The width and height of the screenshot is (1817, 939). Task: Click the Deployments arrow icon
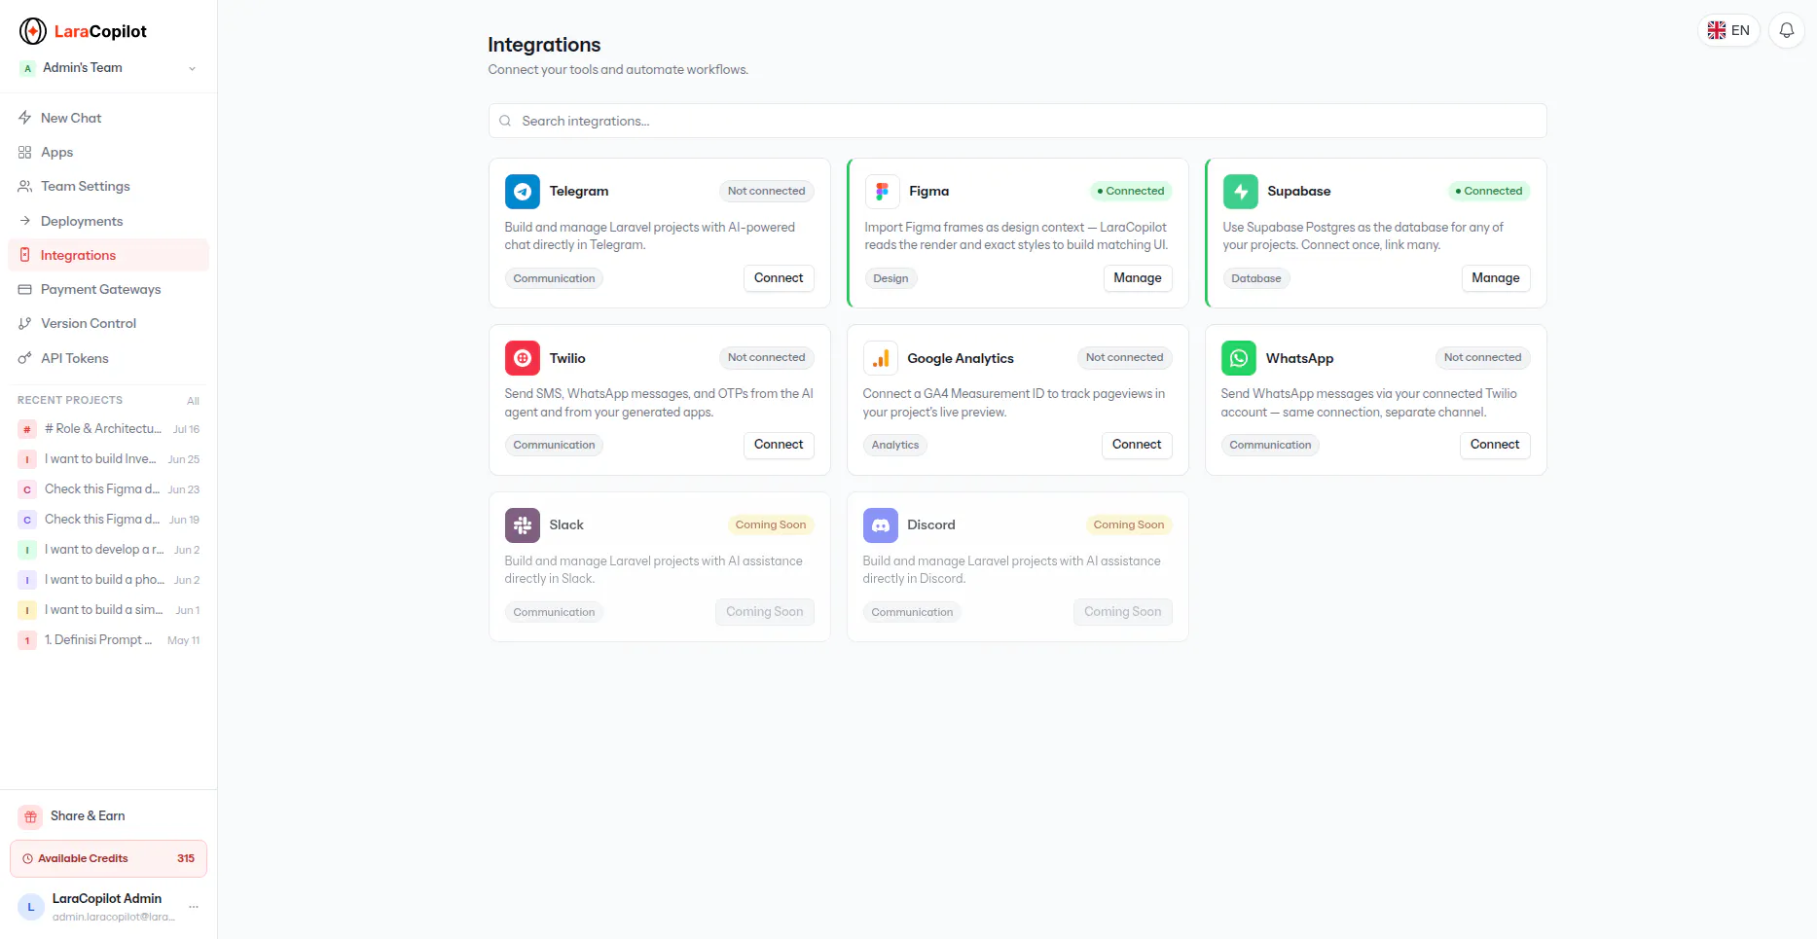click(25, 221)
